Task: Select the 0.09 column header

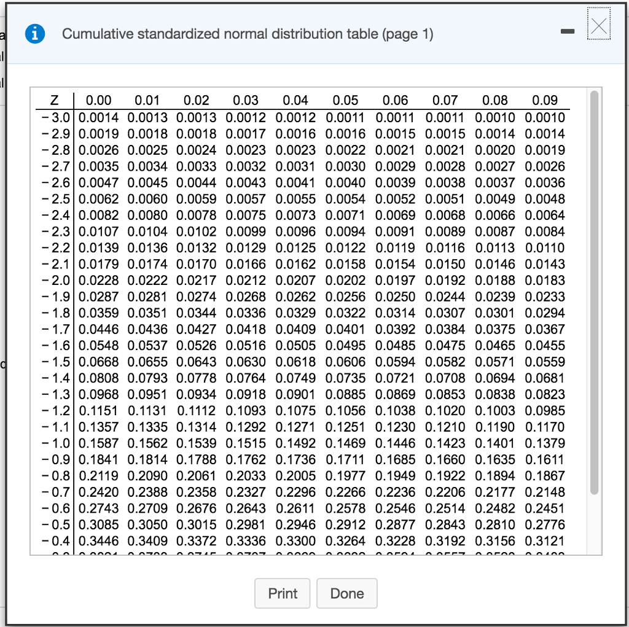Action: (x=545, y=100)
